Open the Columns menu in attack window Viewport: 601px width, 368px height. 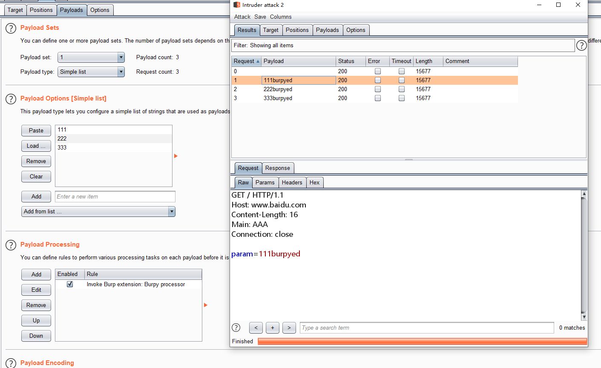tap(281, 17)
